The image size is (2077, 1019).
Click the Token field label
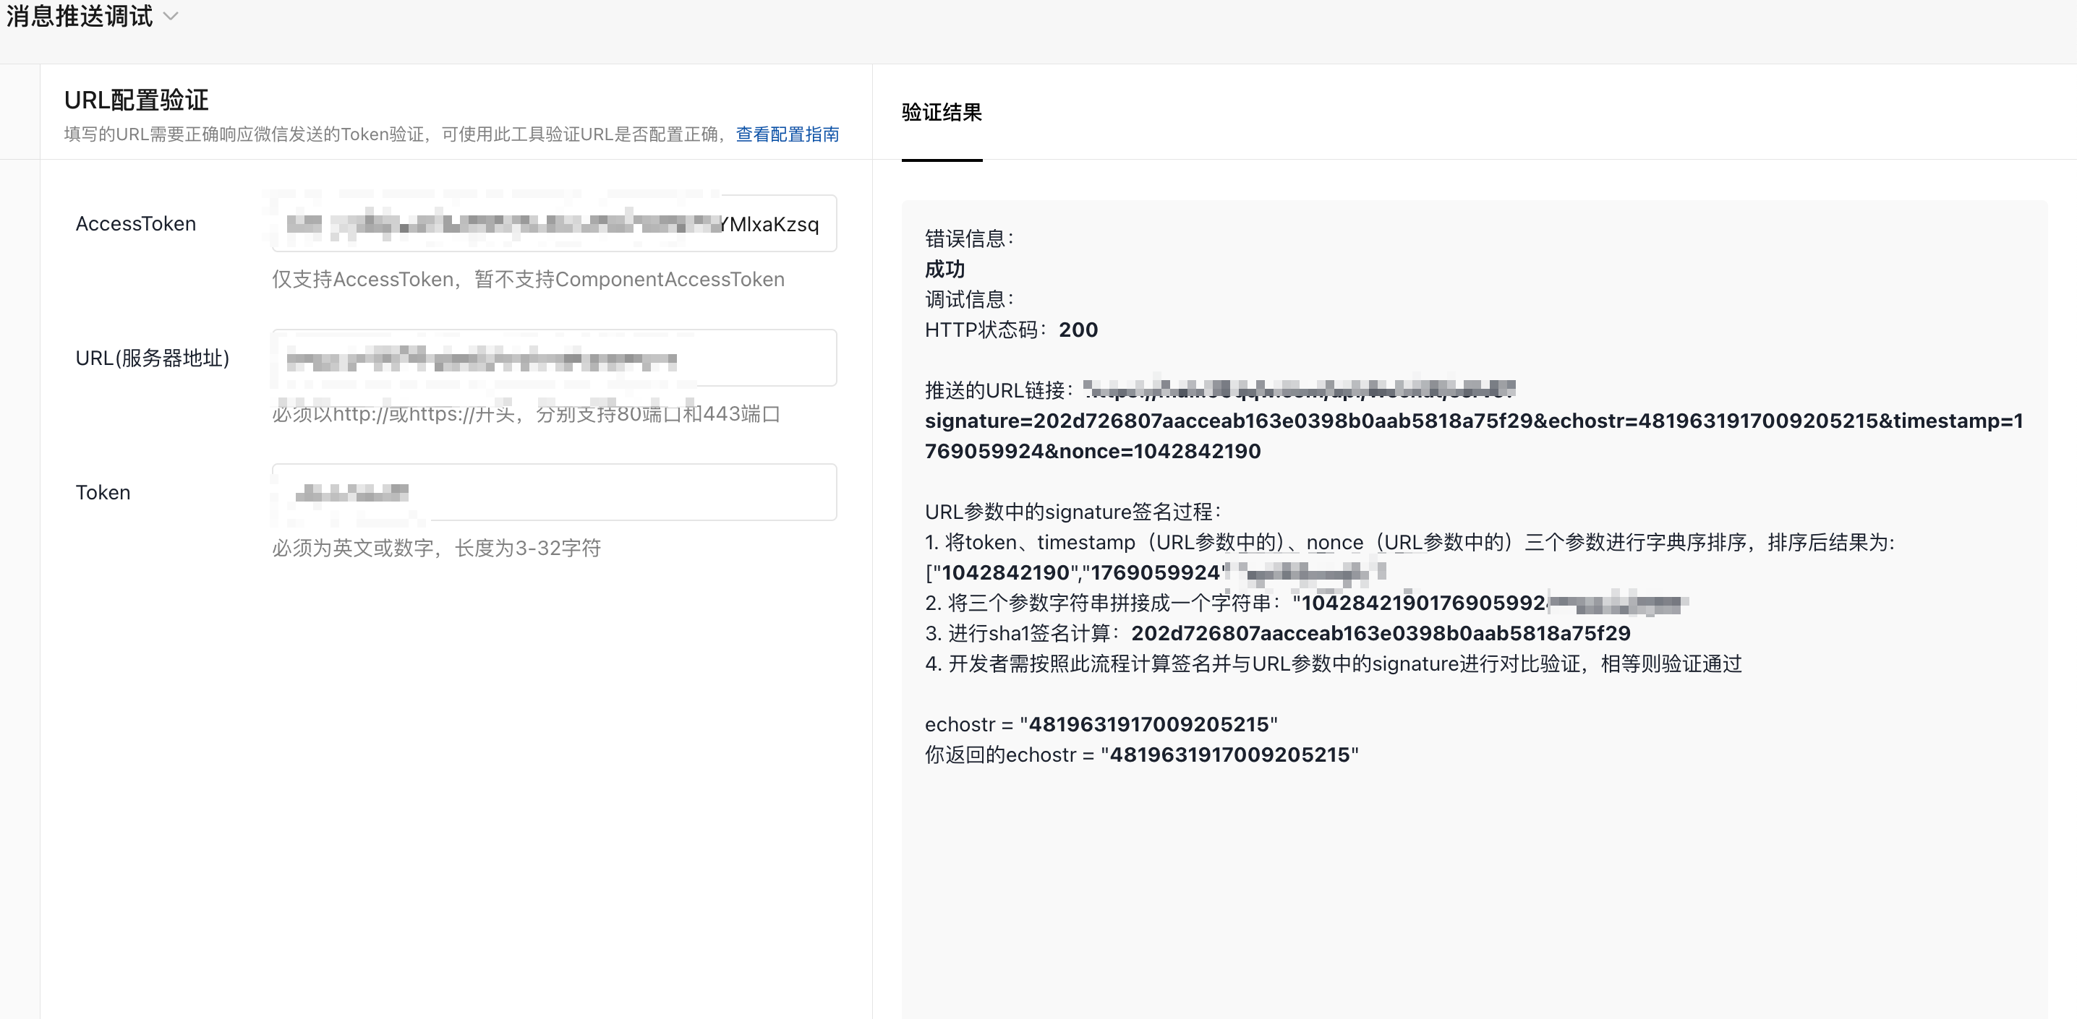pos(103,492)
